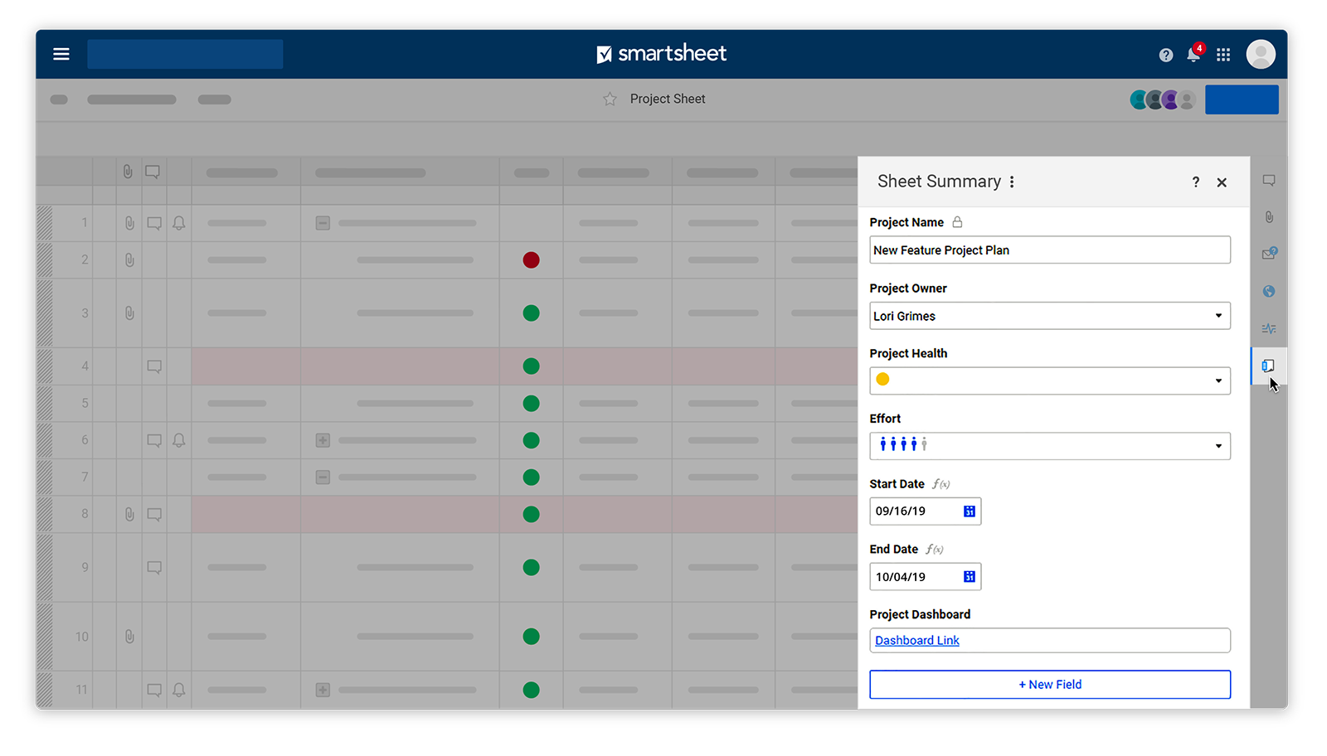Click the smartsheet logo
Screen dimensions: 1327x756
coord(662,54)
